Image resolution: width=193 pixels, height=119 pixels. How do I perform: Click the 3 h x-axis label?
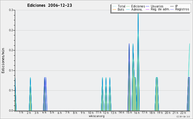[36, 113]
